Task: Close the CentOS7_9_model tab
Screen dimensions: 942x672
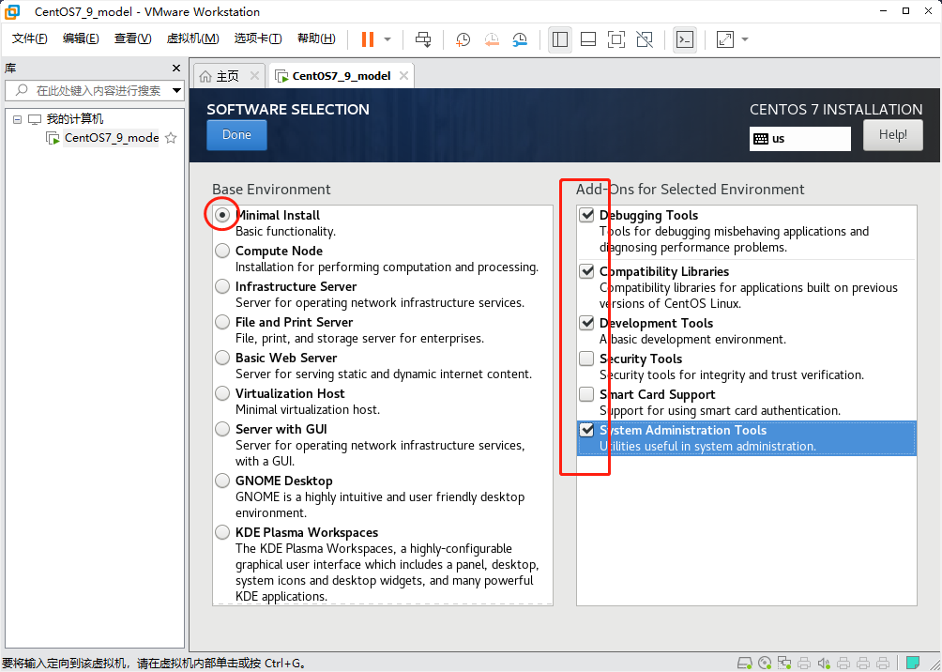Action: (403, 76)
